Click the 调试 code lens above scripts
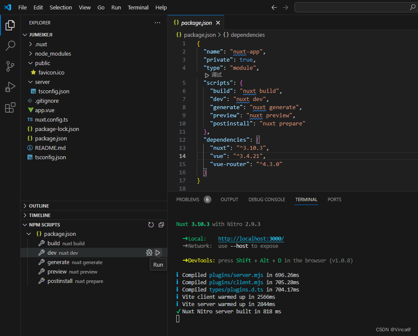 pos(216,74)
